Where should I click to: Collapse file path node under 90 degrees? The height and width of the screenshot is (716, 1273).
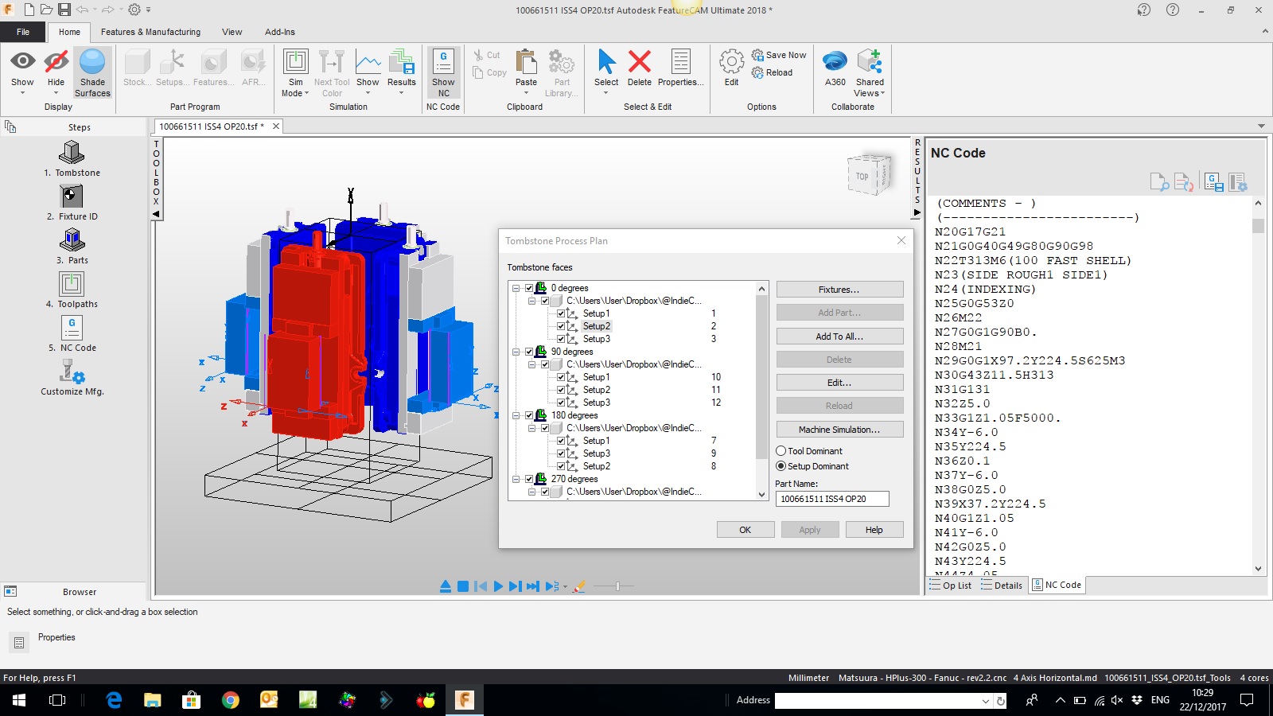(531, 364)
